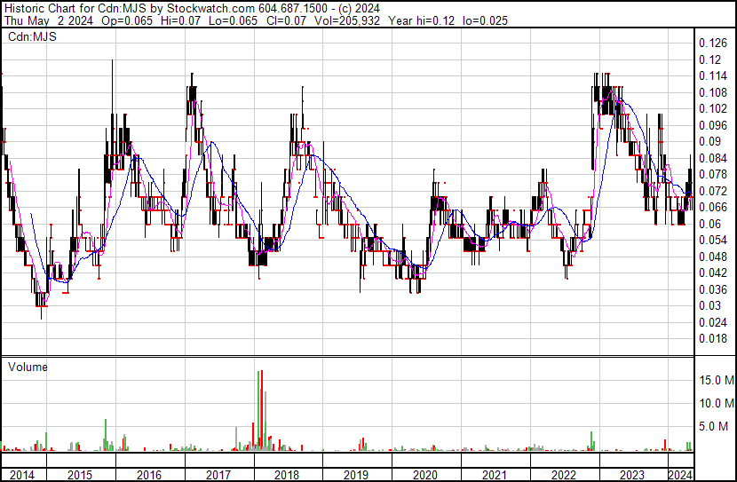Select the 2018 year on the time axis

pos(286,475)
